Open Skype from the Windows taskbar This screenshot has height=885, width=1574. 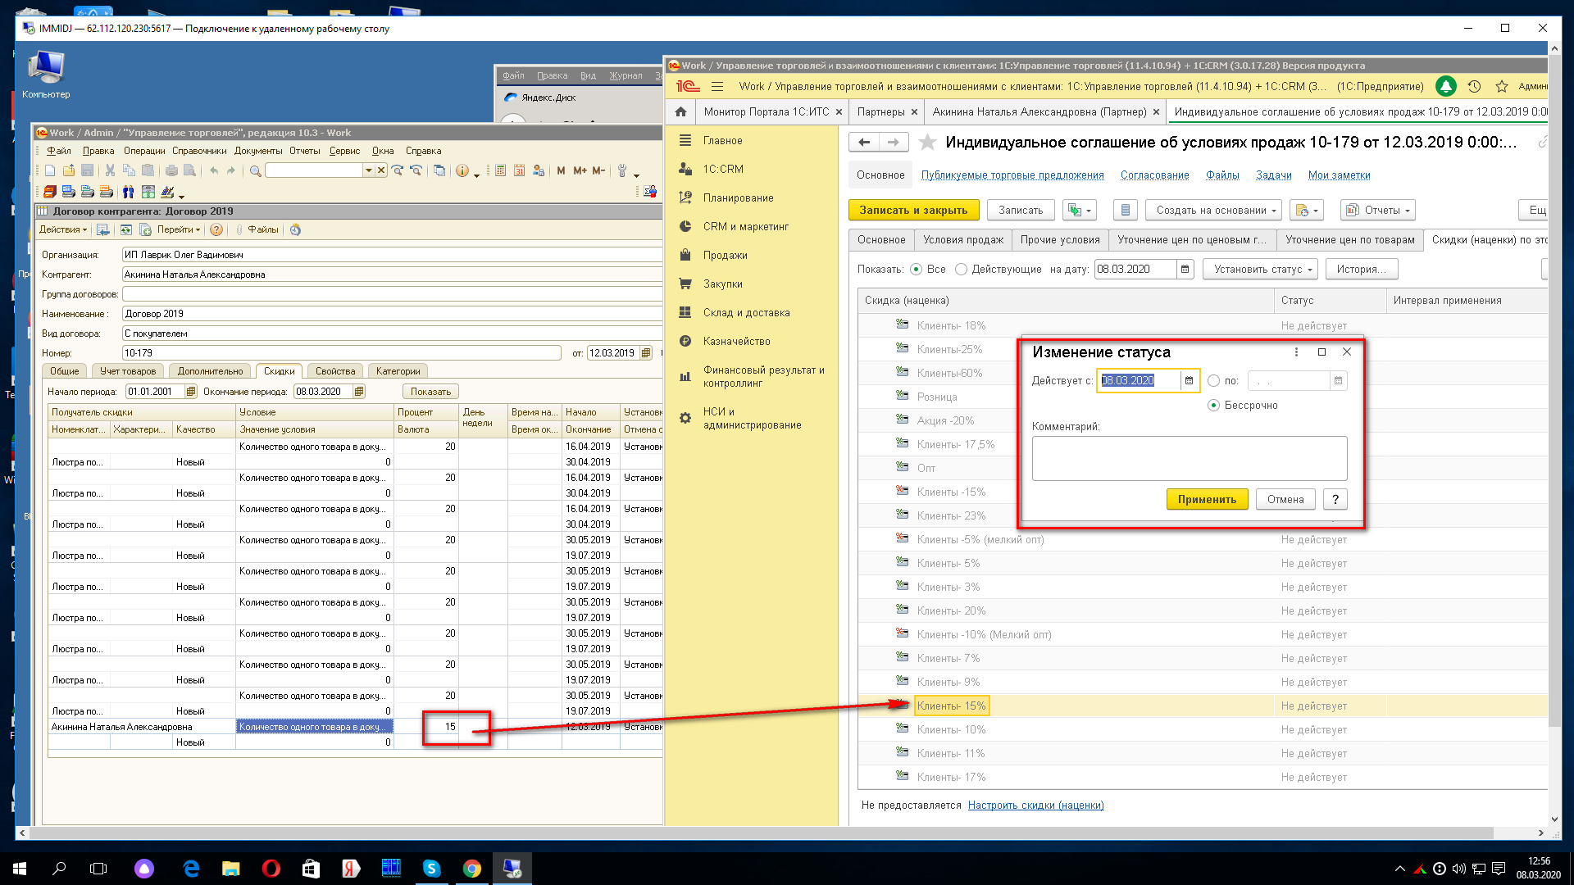click(x=431, y=869)
